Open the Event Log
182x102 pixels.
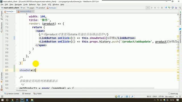pyautogui.click(x=173, y=93)
